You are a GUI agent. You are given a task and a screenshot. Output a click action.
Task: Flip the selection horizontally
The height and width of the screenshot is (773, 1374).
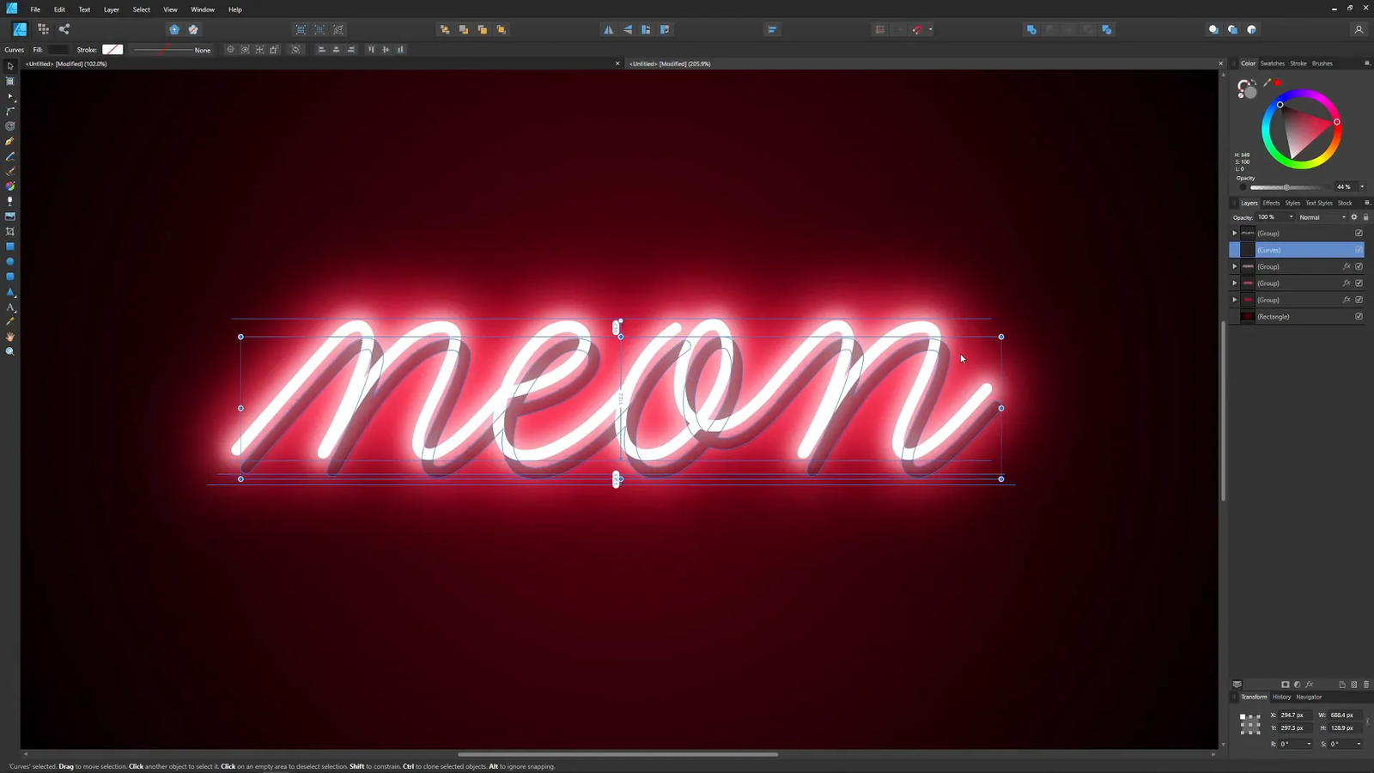pos(609,29)
